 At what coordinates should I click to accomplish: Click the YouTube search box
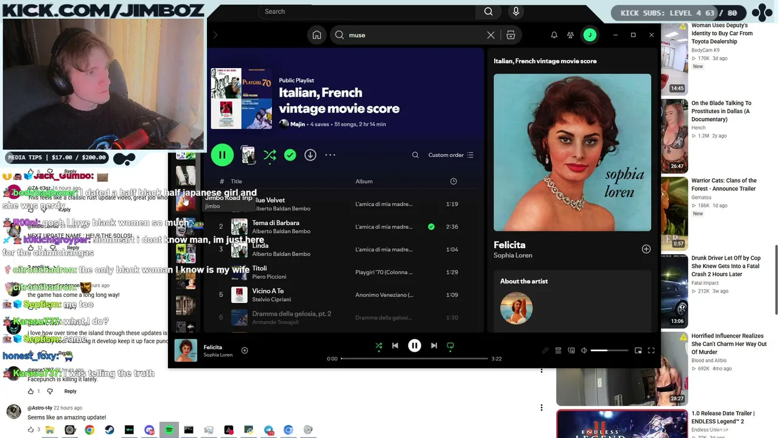(x=366, y=12)
